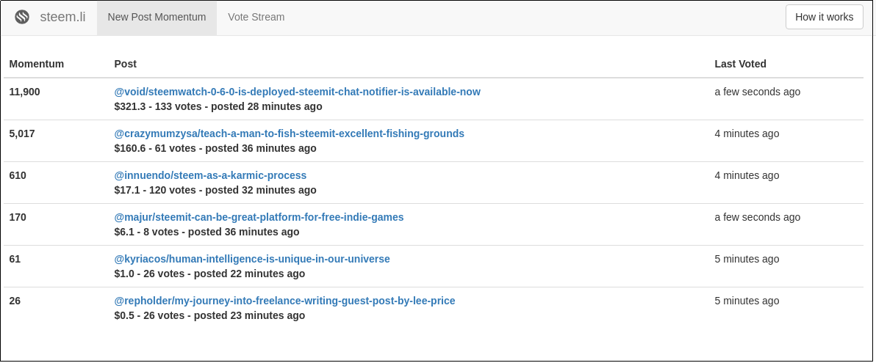Open the steem.li brand link

tap(62, 17)
